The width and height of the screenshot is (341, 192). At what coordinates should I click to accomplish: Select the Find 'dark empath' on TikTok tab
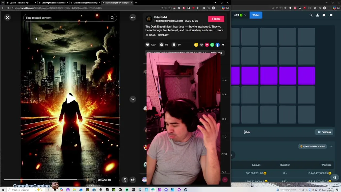(117, 3)
